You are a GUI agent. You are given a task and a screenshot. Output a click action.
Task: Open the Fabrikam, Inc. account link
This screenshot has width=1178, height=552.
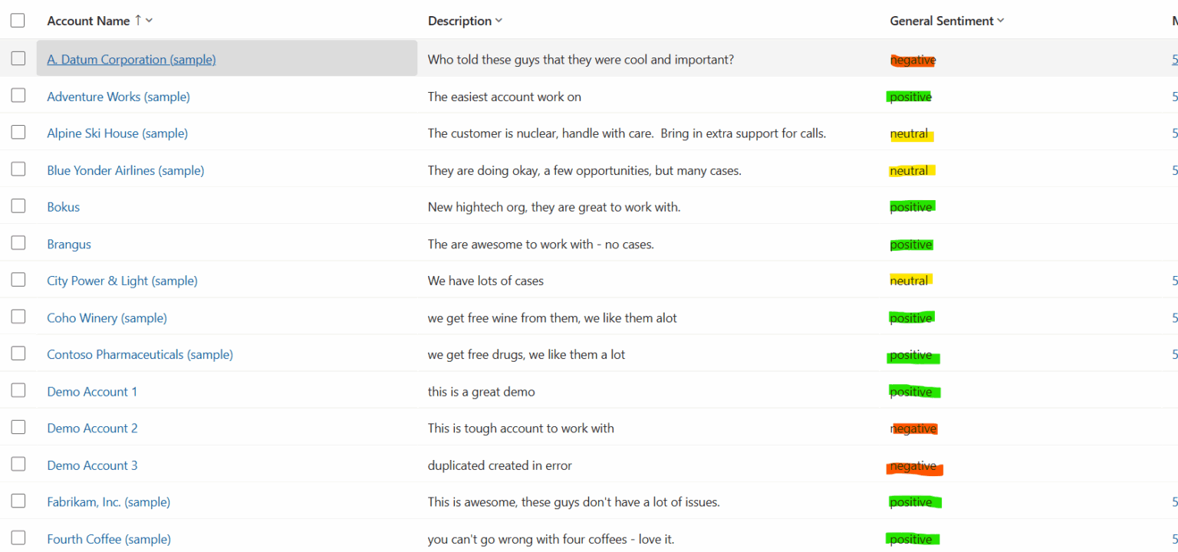click(108, 501)
